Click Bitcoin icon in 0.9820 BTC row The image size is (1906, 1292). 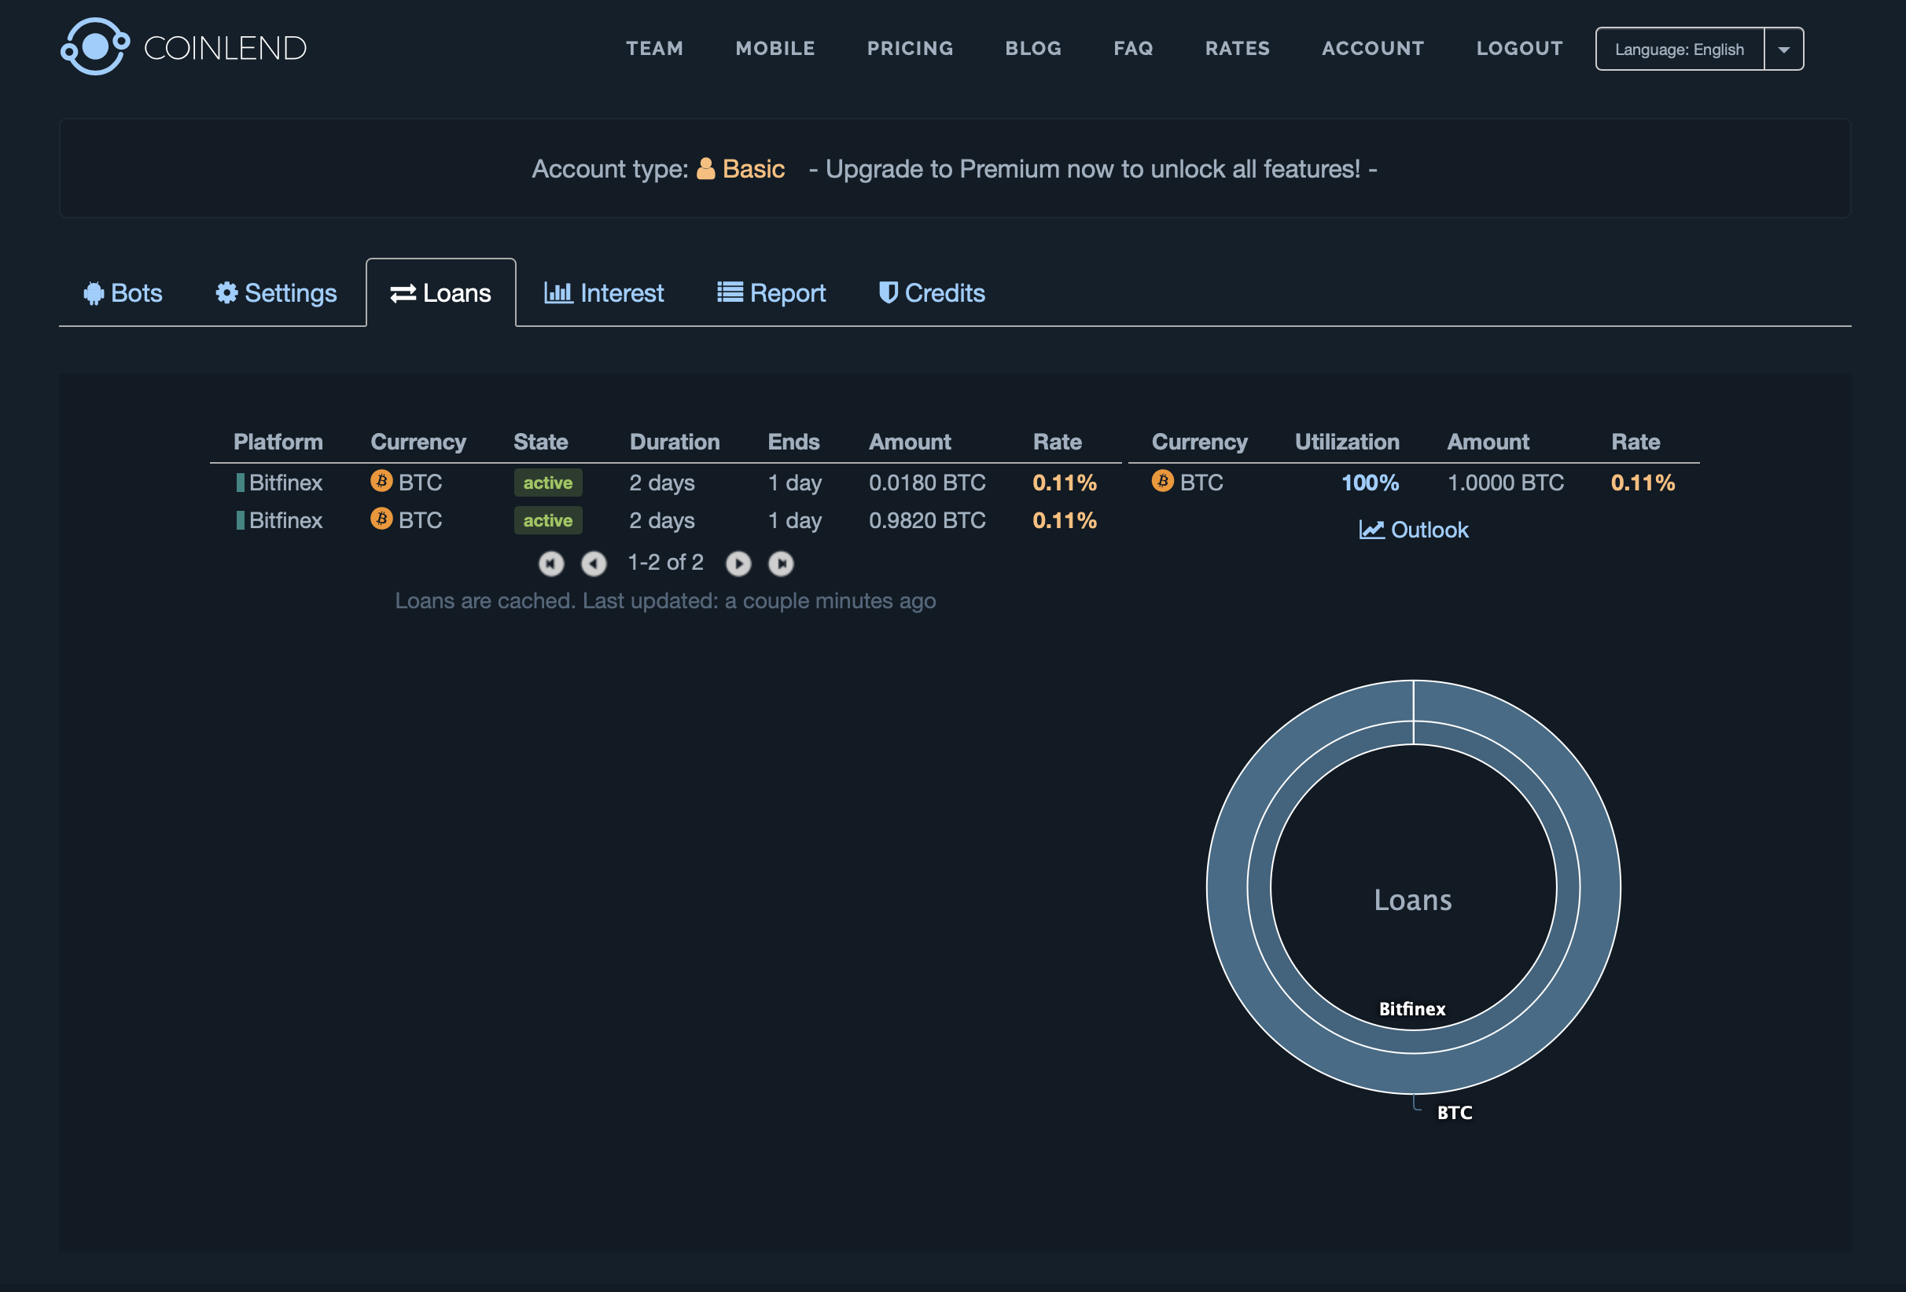pyautogui.click(x=381, y=518)
